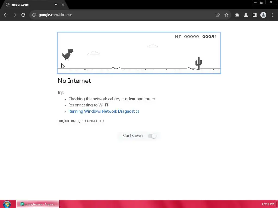Viewport: 278px width, 208px height.
Task: Restore down the browser window
Action: click(x=262, y=2)
